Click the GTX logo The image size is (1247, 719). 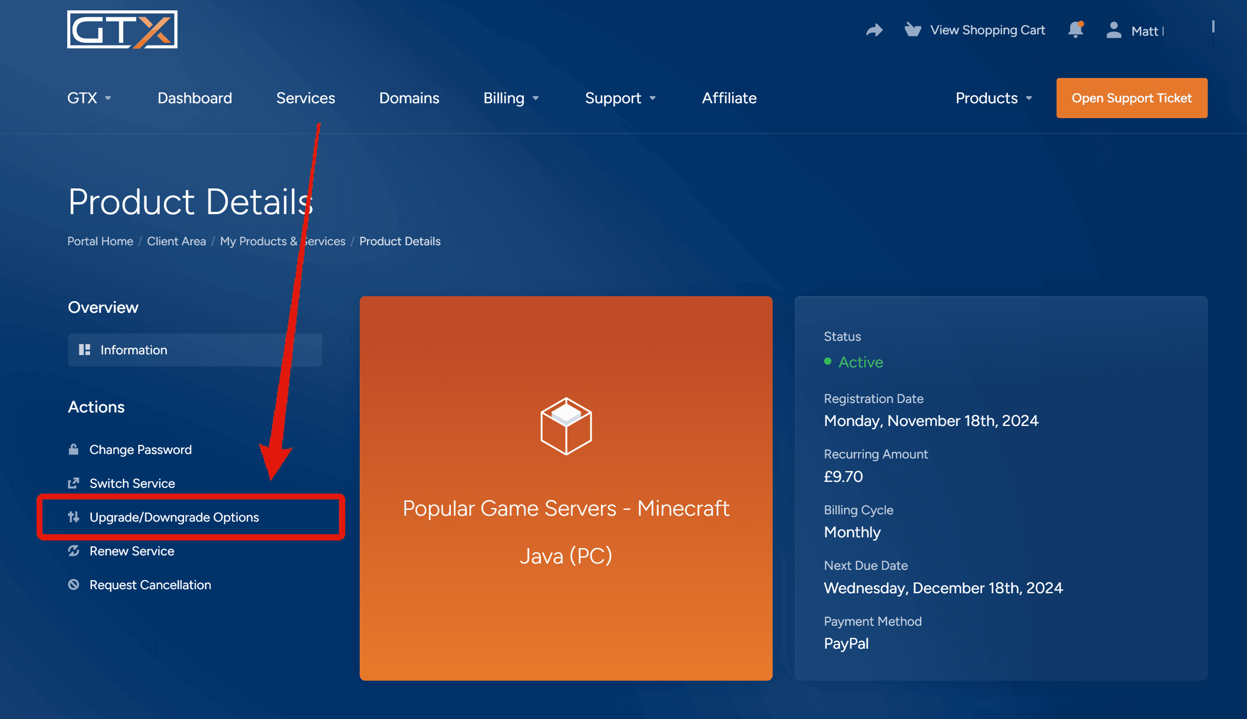[x=122, y=30]
